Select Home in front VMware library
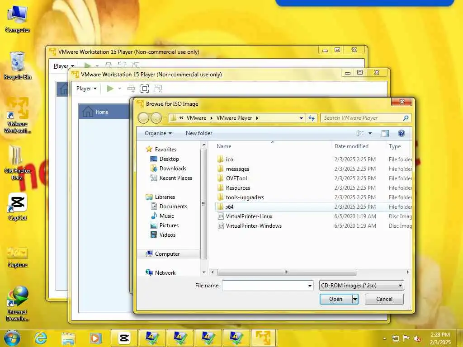The width and height of the screenshot is (463, 347). [x=105, y=112]
